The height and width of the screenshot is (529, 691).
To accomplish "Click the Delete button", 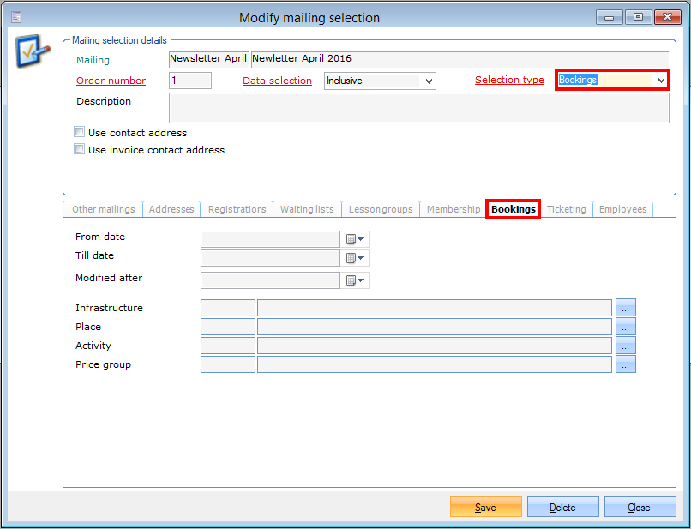I will (562, 508).
